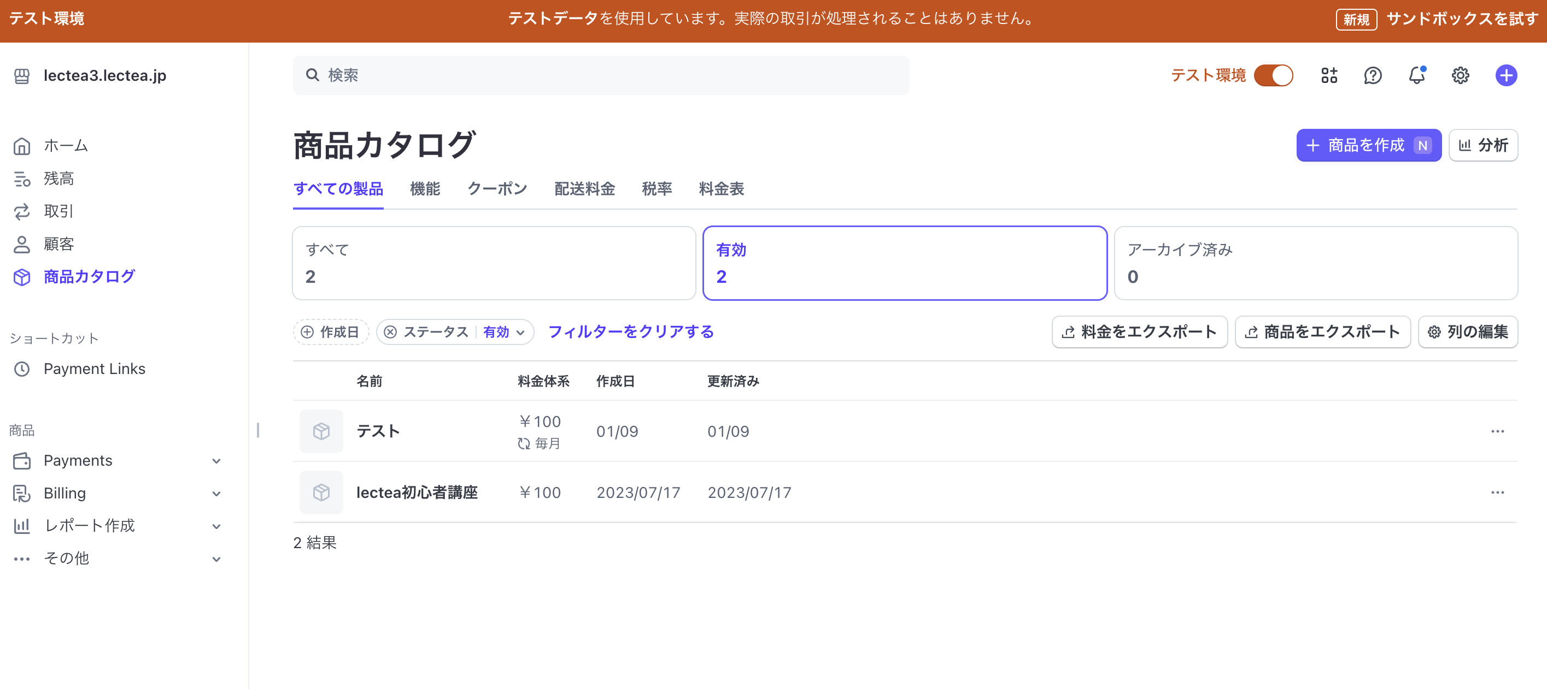
Task: Disable the テスト環境 toggle
Action: coord(1274,75)
